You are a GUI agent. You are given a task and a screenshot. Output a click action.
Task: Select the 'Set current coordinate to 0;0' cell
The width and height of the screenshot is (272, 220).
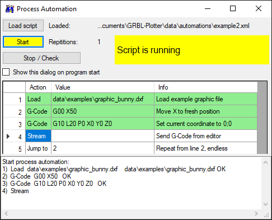(205, 124)
